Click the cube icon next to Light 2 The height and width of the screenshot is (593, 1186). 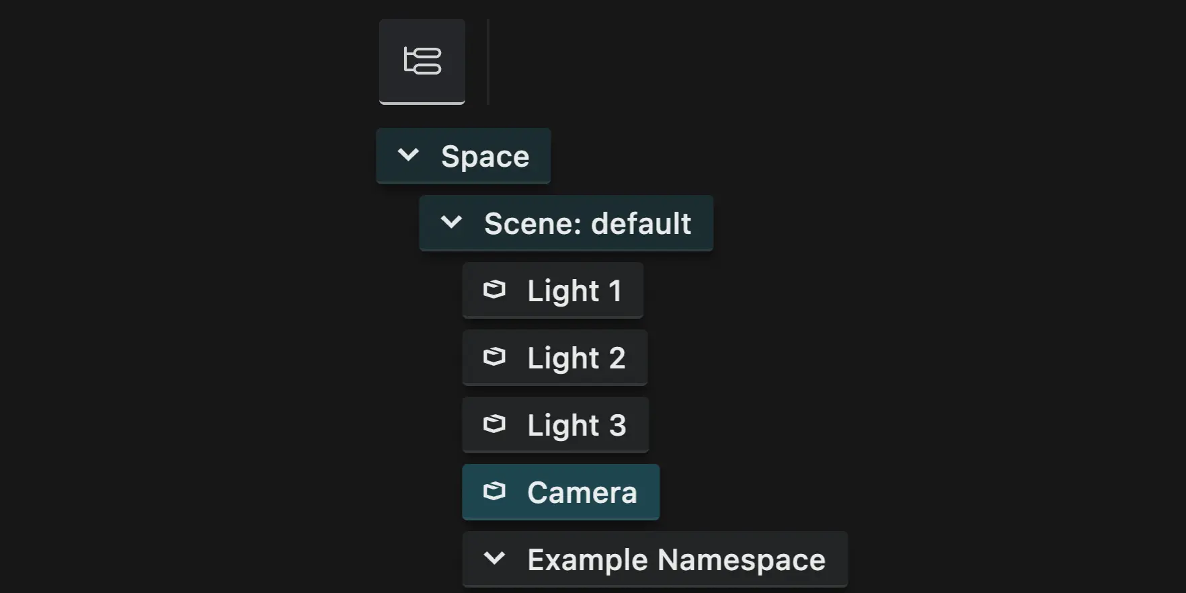pyautogui.click(x=496, y=357)
